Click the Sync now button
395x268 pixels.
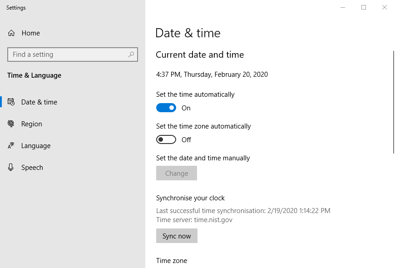coord(177,236)
